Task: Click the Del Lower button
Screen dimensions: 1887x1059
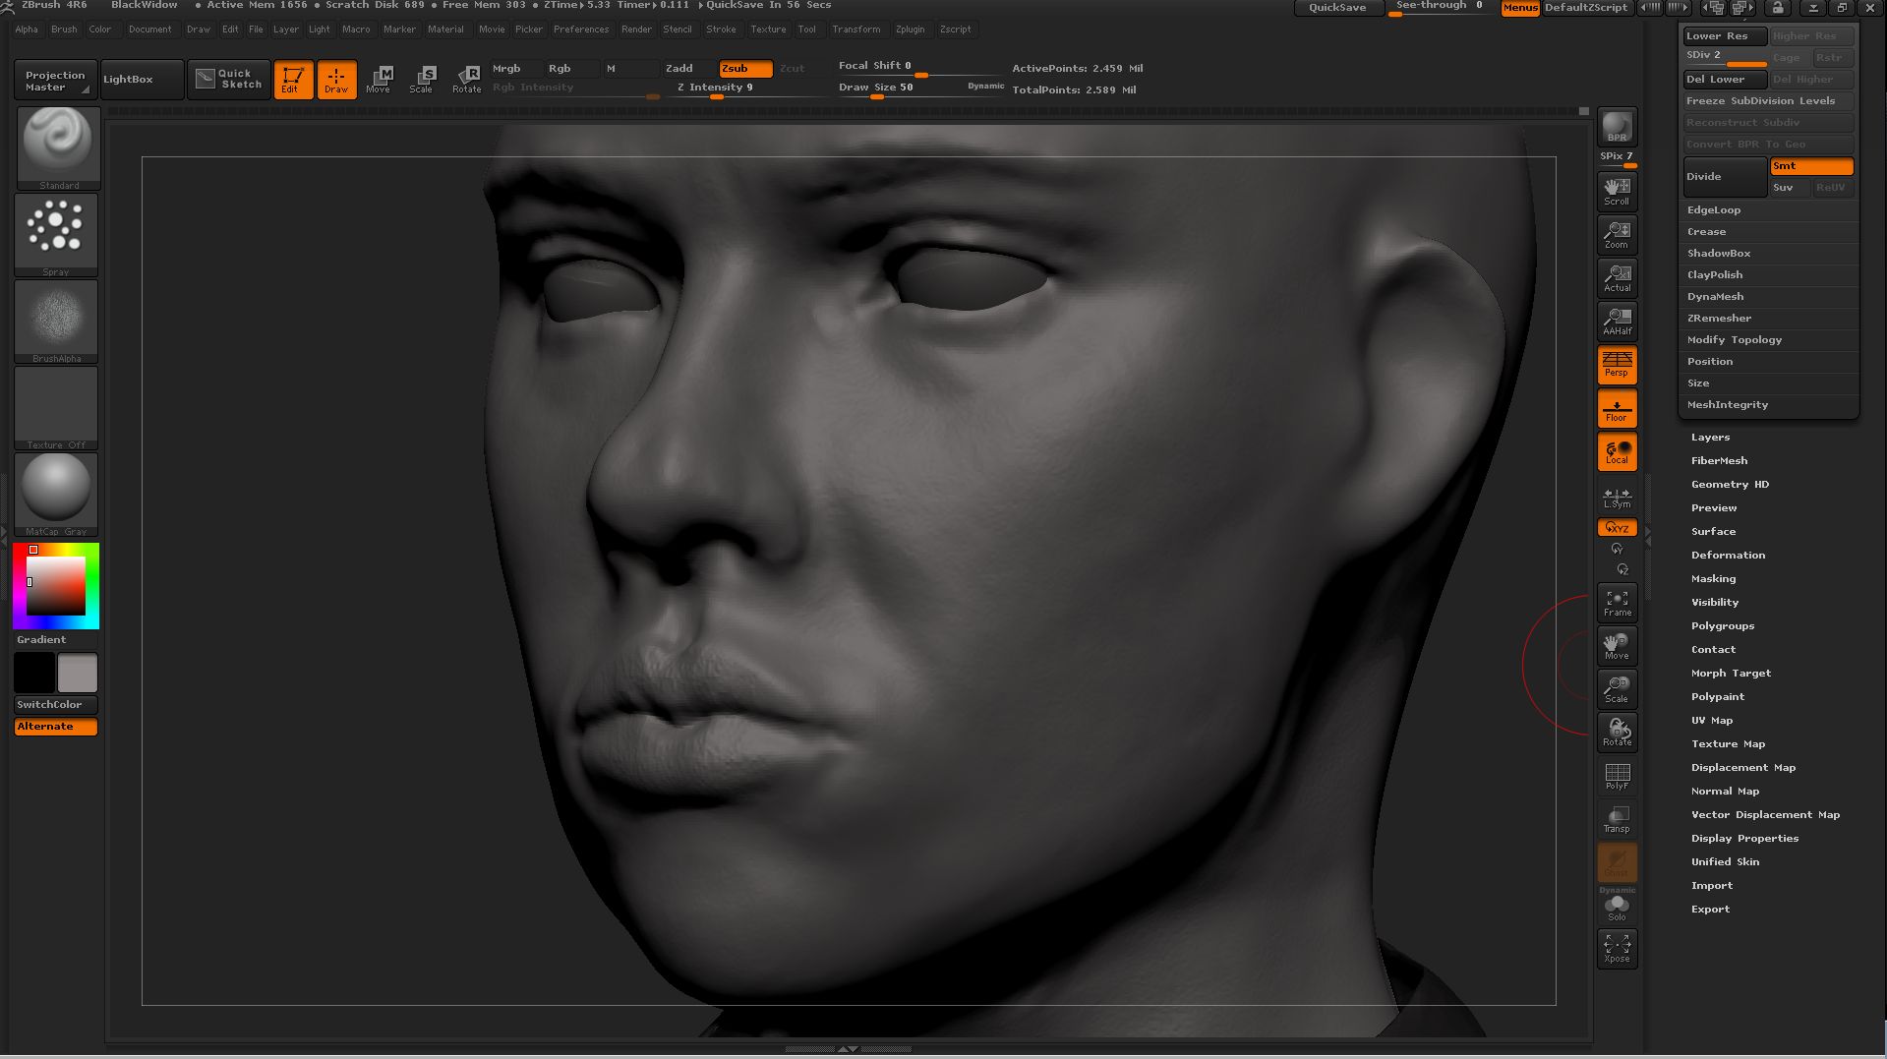Action: tap(1725, 80)
